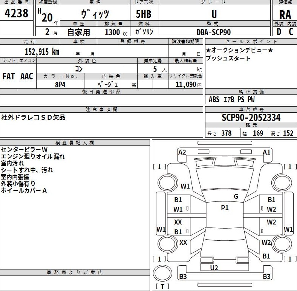Click the lot number 4238
The width and height of the screenshot is (297, 291).
(17, 13)
